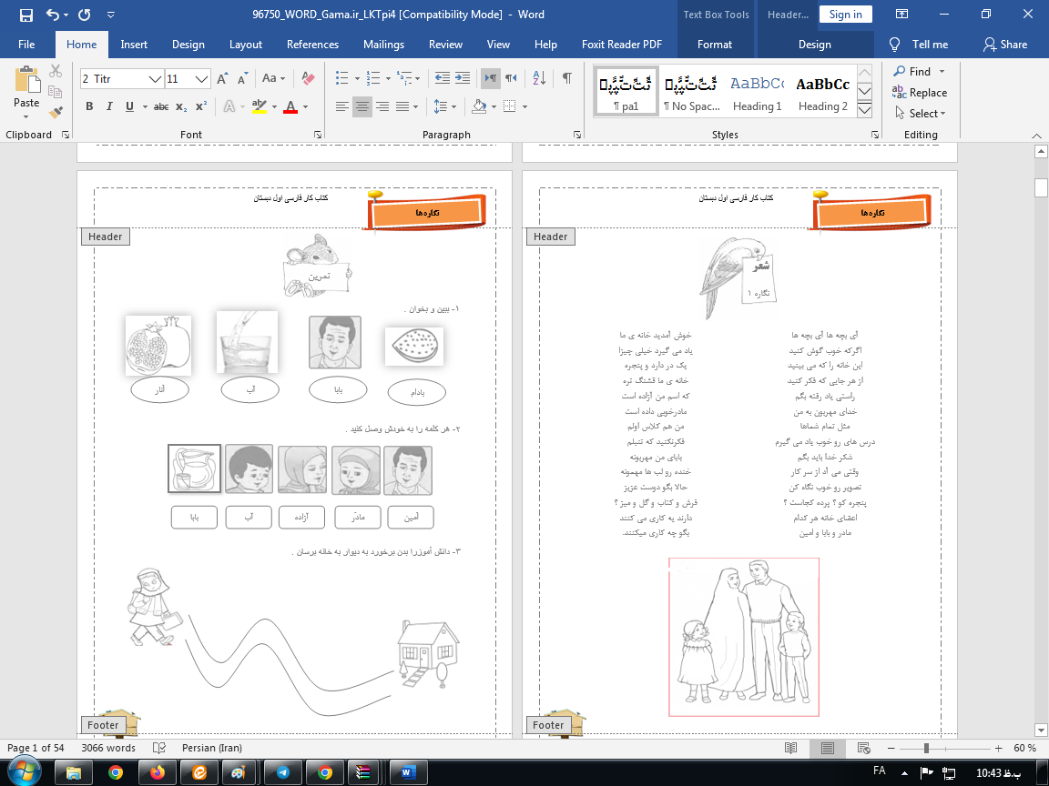1049x786 pixels.
Task: Increase indent of the paragraph
Action: click(x=463, y=78)
